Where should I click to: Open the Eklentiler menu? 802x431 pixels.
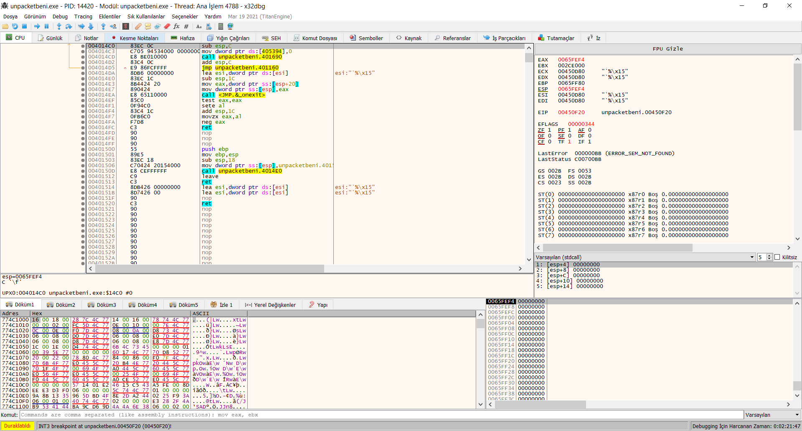[x=109, y=17]
